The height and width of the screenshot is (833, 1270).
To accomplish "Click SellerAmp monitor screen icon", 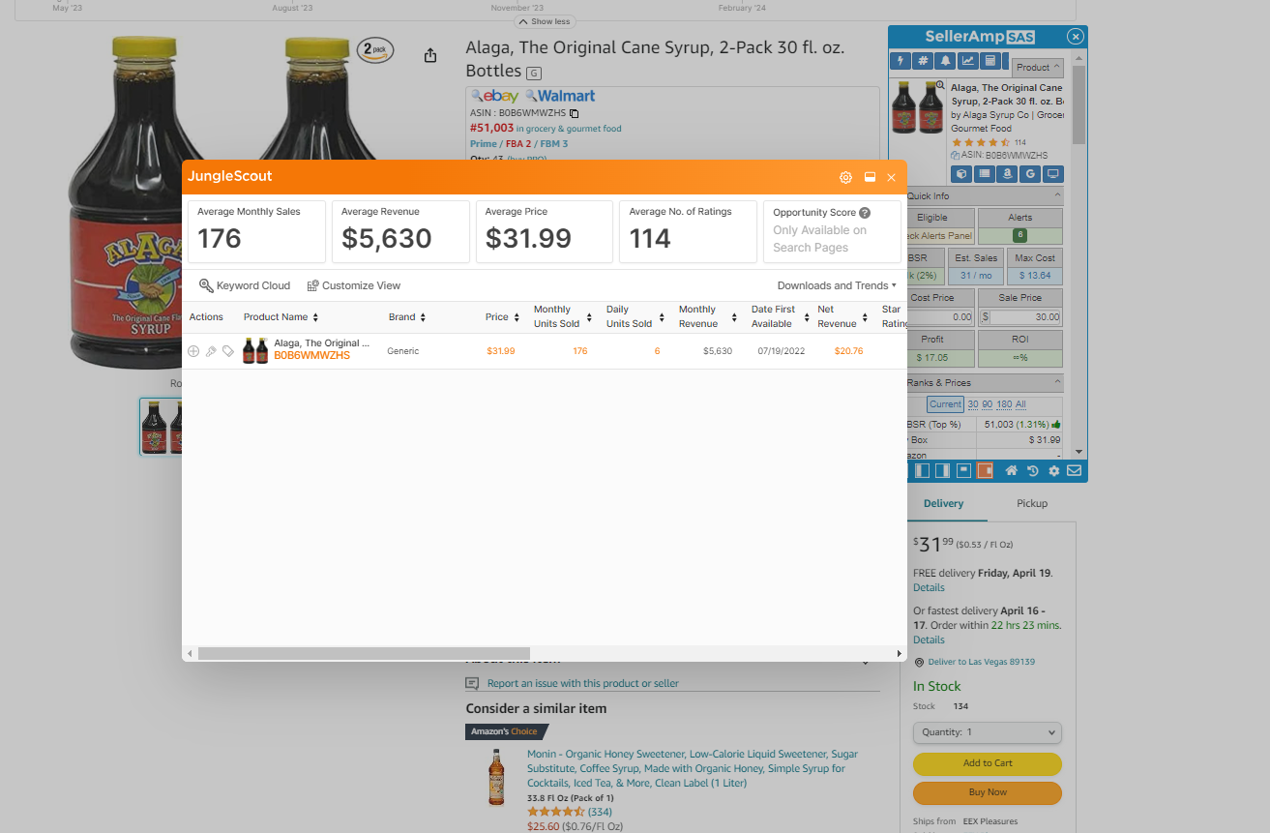I will point(1054,174).
